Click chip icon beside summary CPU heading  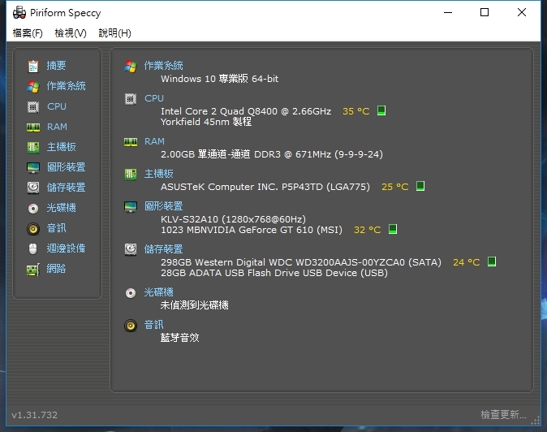tap(131, 99)
